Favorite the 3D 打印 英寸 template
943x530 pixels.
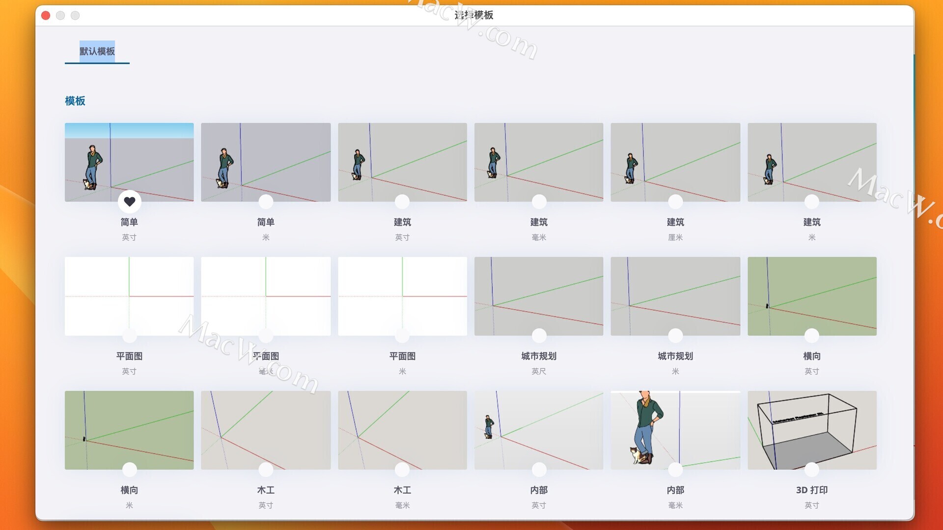pos(812,469)
